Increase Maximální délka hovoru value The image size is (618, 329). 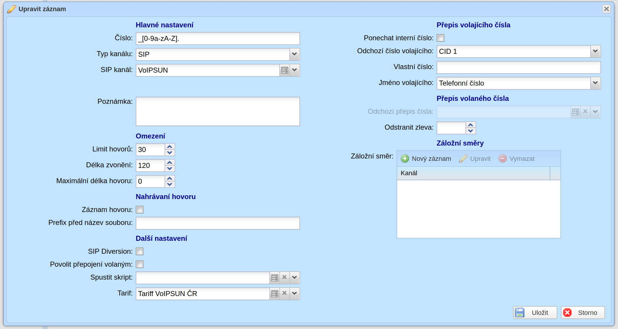coord(170,178)
